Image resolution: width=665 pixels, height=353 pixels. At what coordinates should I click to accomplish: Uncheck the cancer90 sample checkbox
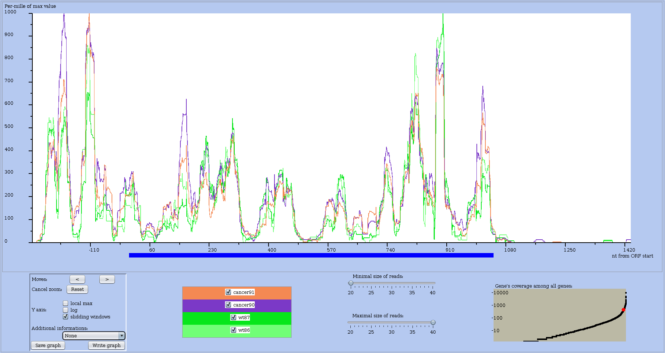pyautogui.click(x=228, y=305)
